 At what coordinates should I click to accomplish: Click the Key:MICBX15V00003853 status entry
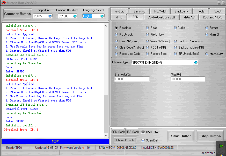coord(157,148)
